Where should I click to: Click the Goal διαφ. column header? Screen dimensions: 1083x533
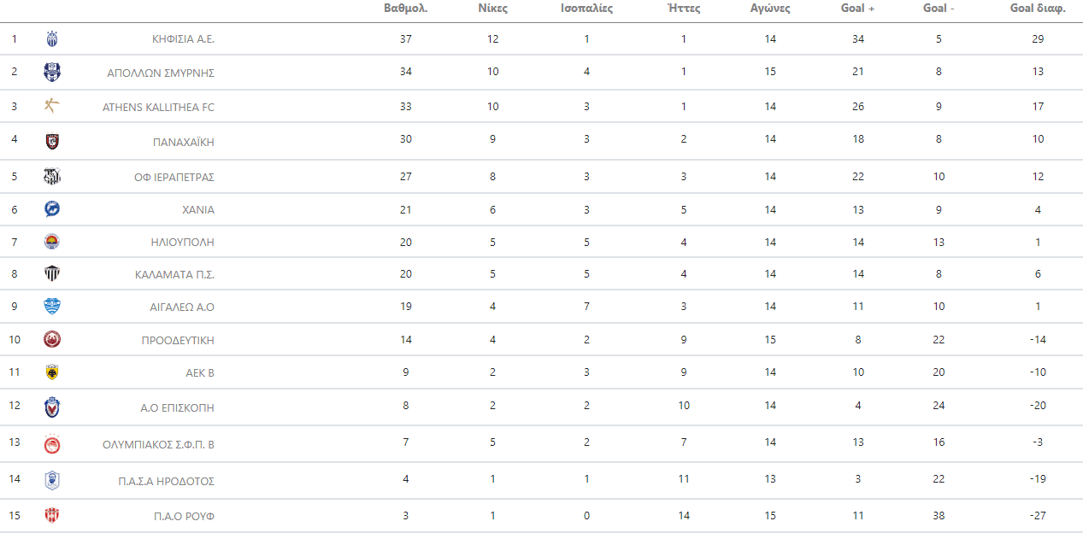(x=1038, y=9)
